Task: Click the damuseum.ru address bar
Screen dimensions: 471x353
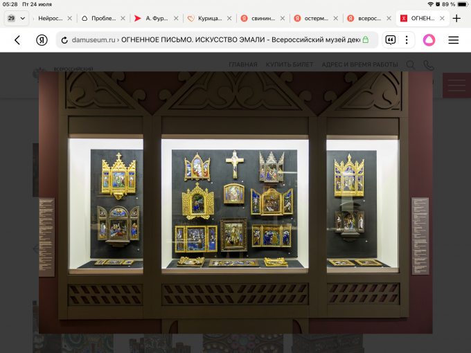Action: pos(217,40)
